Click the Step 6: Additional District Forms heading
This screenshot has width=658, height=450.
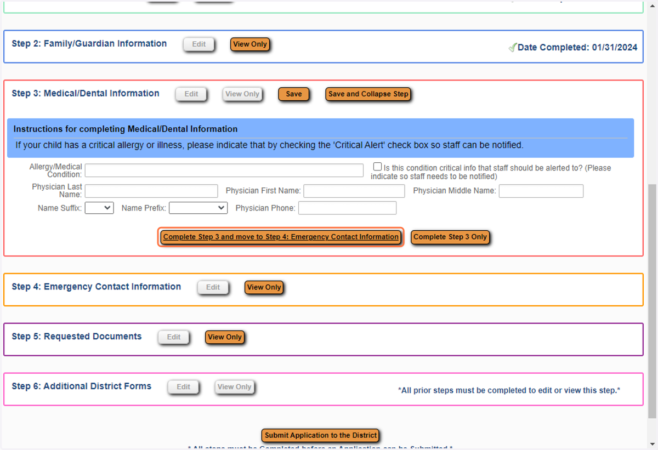tap(82, 386)
